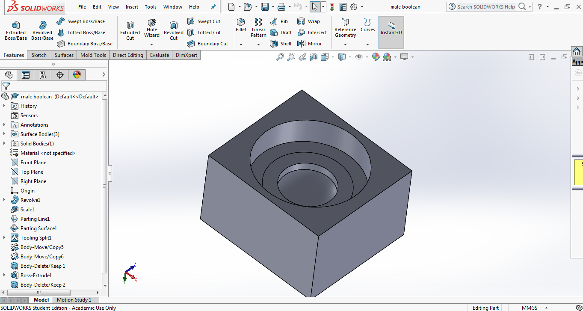
Task: Click the Shell feature tool
Action: pos(281,44)
